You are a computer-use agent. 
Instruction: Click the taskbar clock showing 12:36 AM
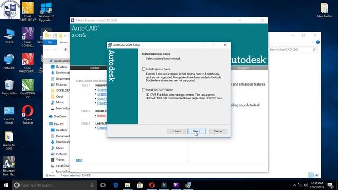pyautogui.click(x=316, y=185)
